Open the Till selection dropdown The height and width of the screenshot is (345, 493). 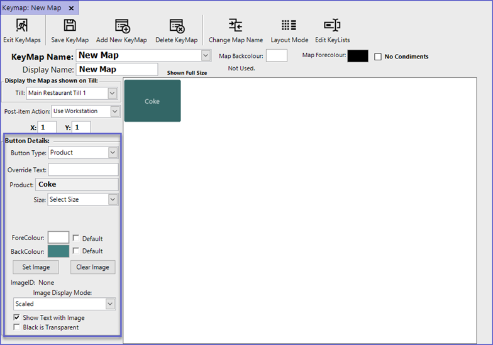tap(112, 93)
